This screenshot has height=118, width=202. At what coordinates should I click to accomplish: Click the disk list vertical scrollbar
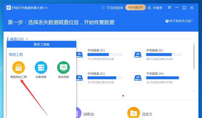(194, 57)
